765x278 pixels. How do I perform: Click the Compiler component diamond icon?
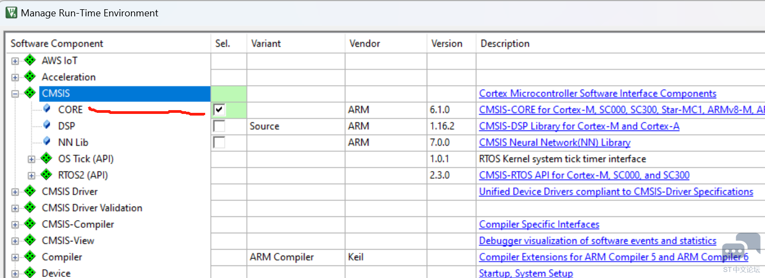point(30,257)
